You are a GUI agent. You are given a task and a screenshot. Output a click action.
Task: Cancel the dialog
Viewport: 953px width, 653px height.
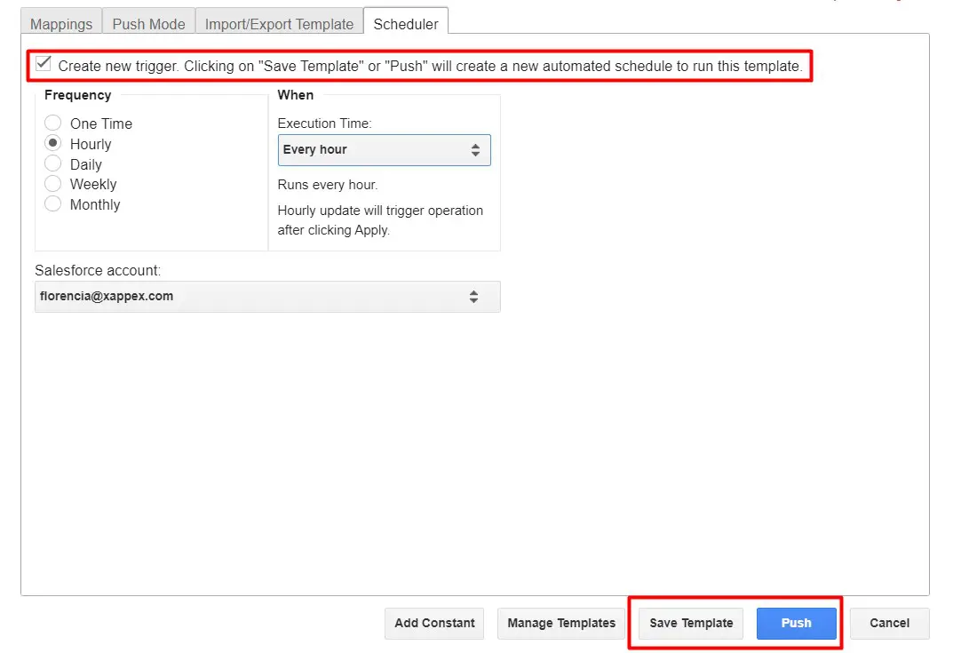pos(889,624)
